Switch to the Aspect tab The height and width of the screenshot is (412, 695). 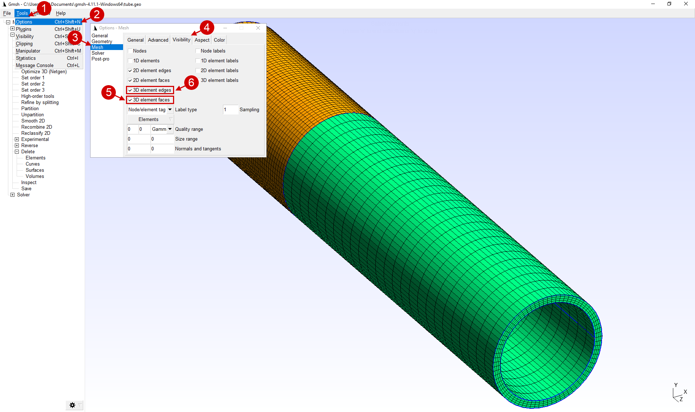202,40
